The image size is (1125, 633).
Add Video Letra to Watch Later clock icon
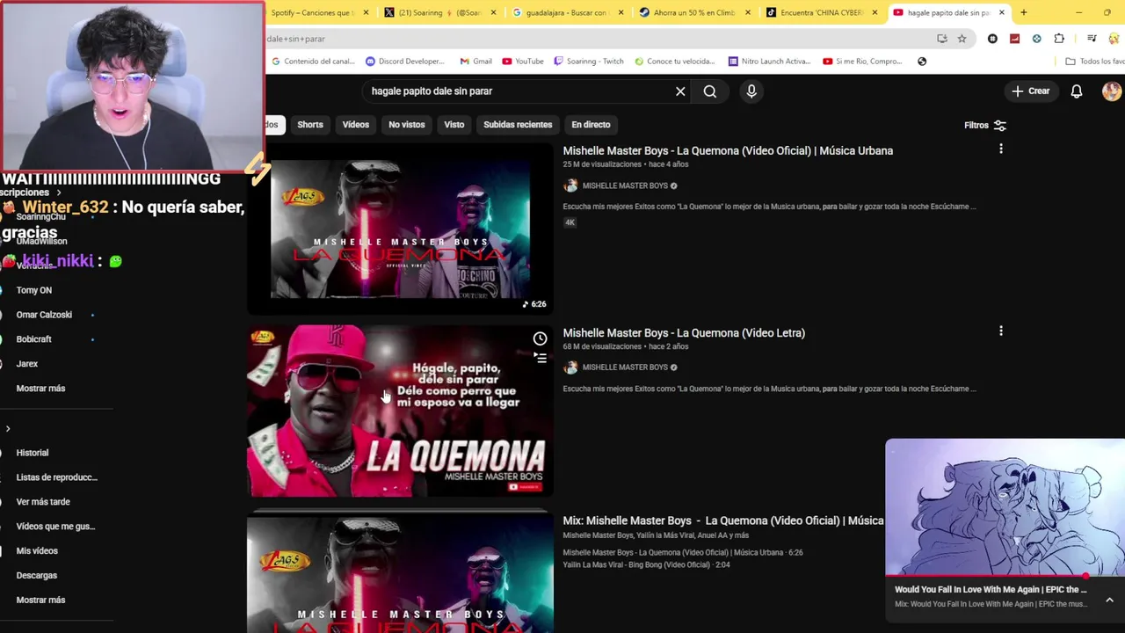click(x=540, y=338)
